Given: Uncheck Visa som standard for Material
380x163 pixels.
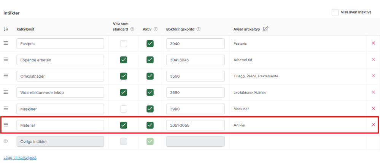Looking at the screenshot, I should [x=123, y=125].
